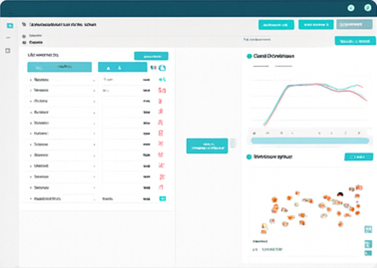The image size is (377, 268).
Task: Select the first legend tab under line chart title
Action: click(261, 66)
